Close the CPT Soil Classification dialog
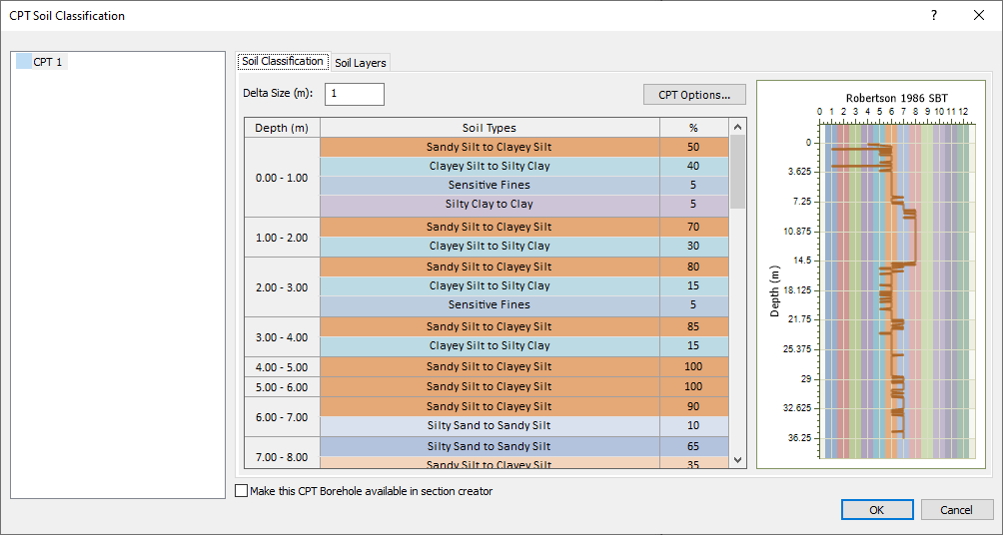Viewport: 1003px width, 535px height. click(x=979, y=15)
